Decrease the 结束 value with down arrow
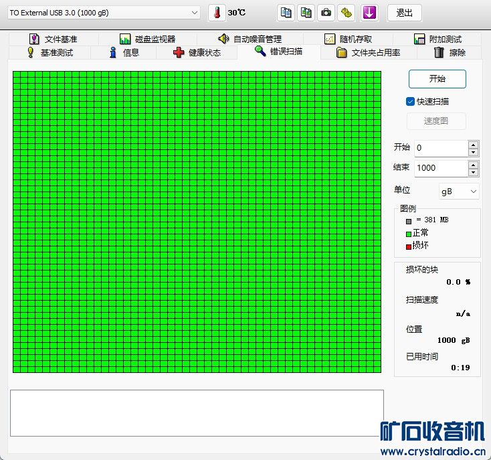The image size is (491, 460). (473, 172)
